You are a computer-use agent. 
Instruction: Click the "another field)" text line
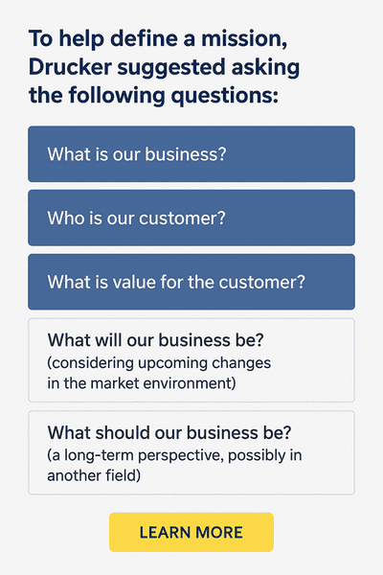94,476
